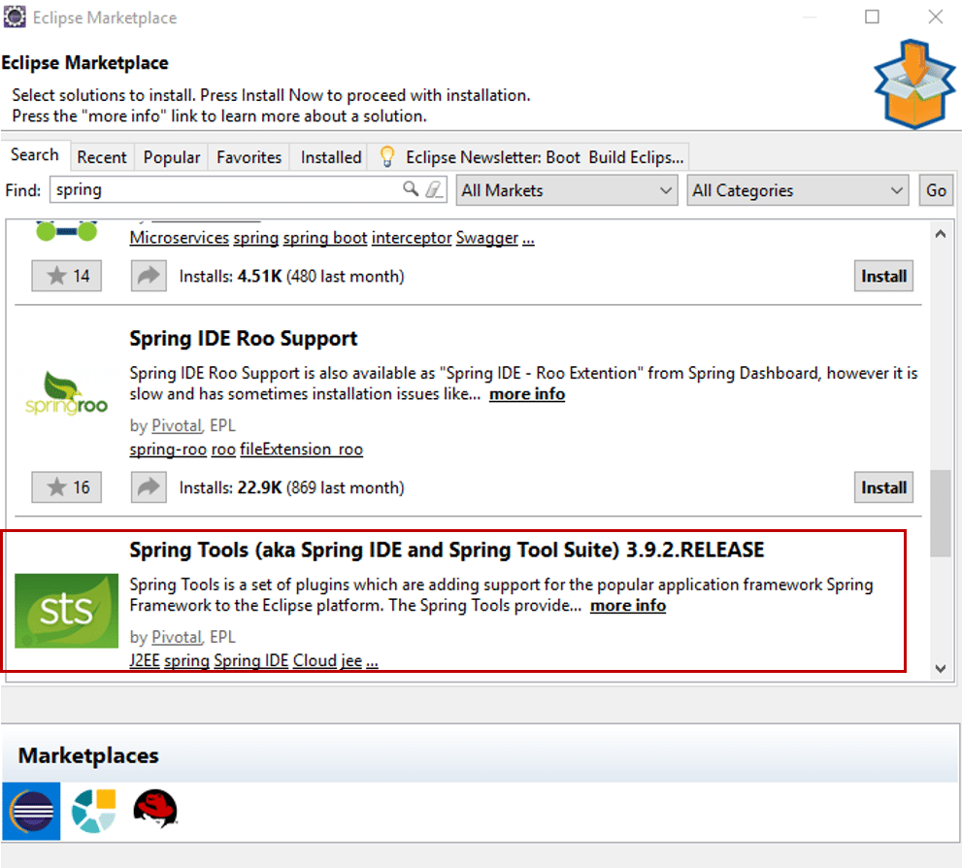Viewport: 962px width, 868px height.
Task: Click the magnifier search icon in Find field
Action: click(x=411, y=190)
